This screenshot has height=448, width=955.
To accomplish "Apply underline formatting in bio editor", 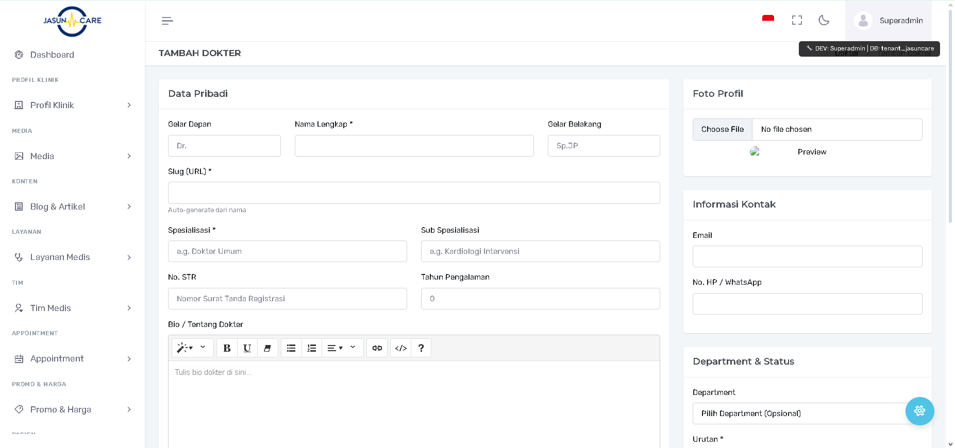I will pyautogui.click(x=247, y=348).
